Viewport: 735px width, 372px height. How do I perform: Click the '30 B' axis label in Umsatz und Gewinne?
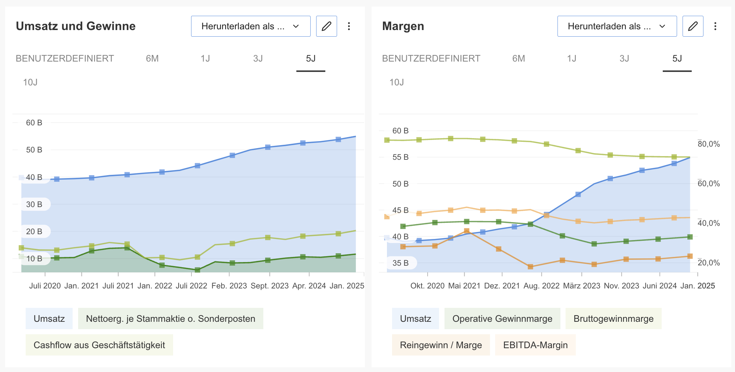click(34, 205)
